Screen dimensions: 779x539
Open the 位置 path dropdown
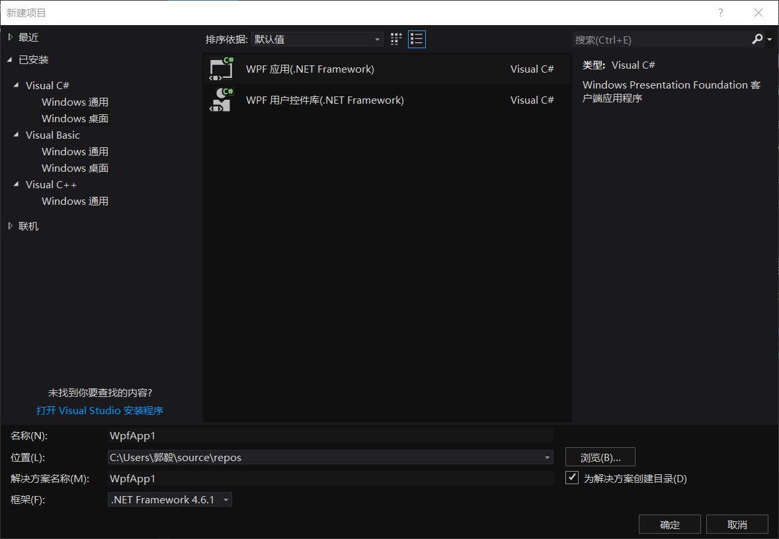click(547, 457)
